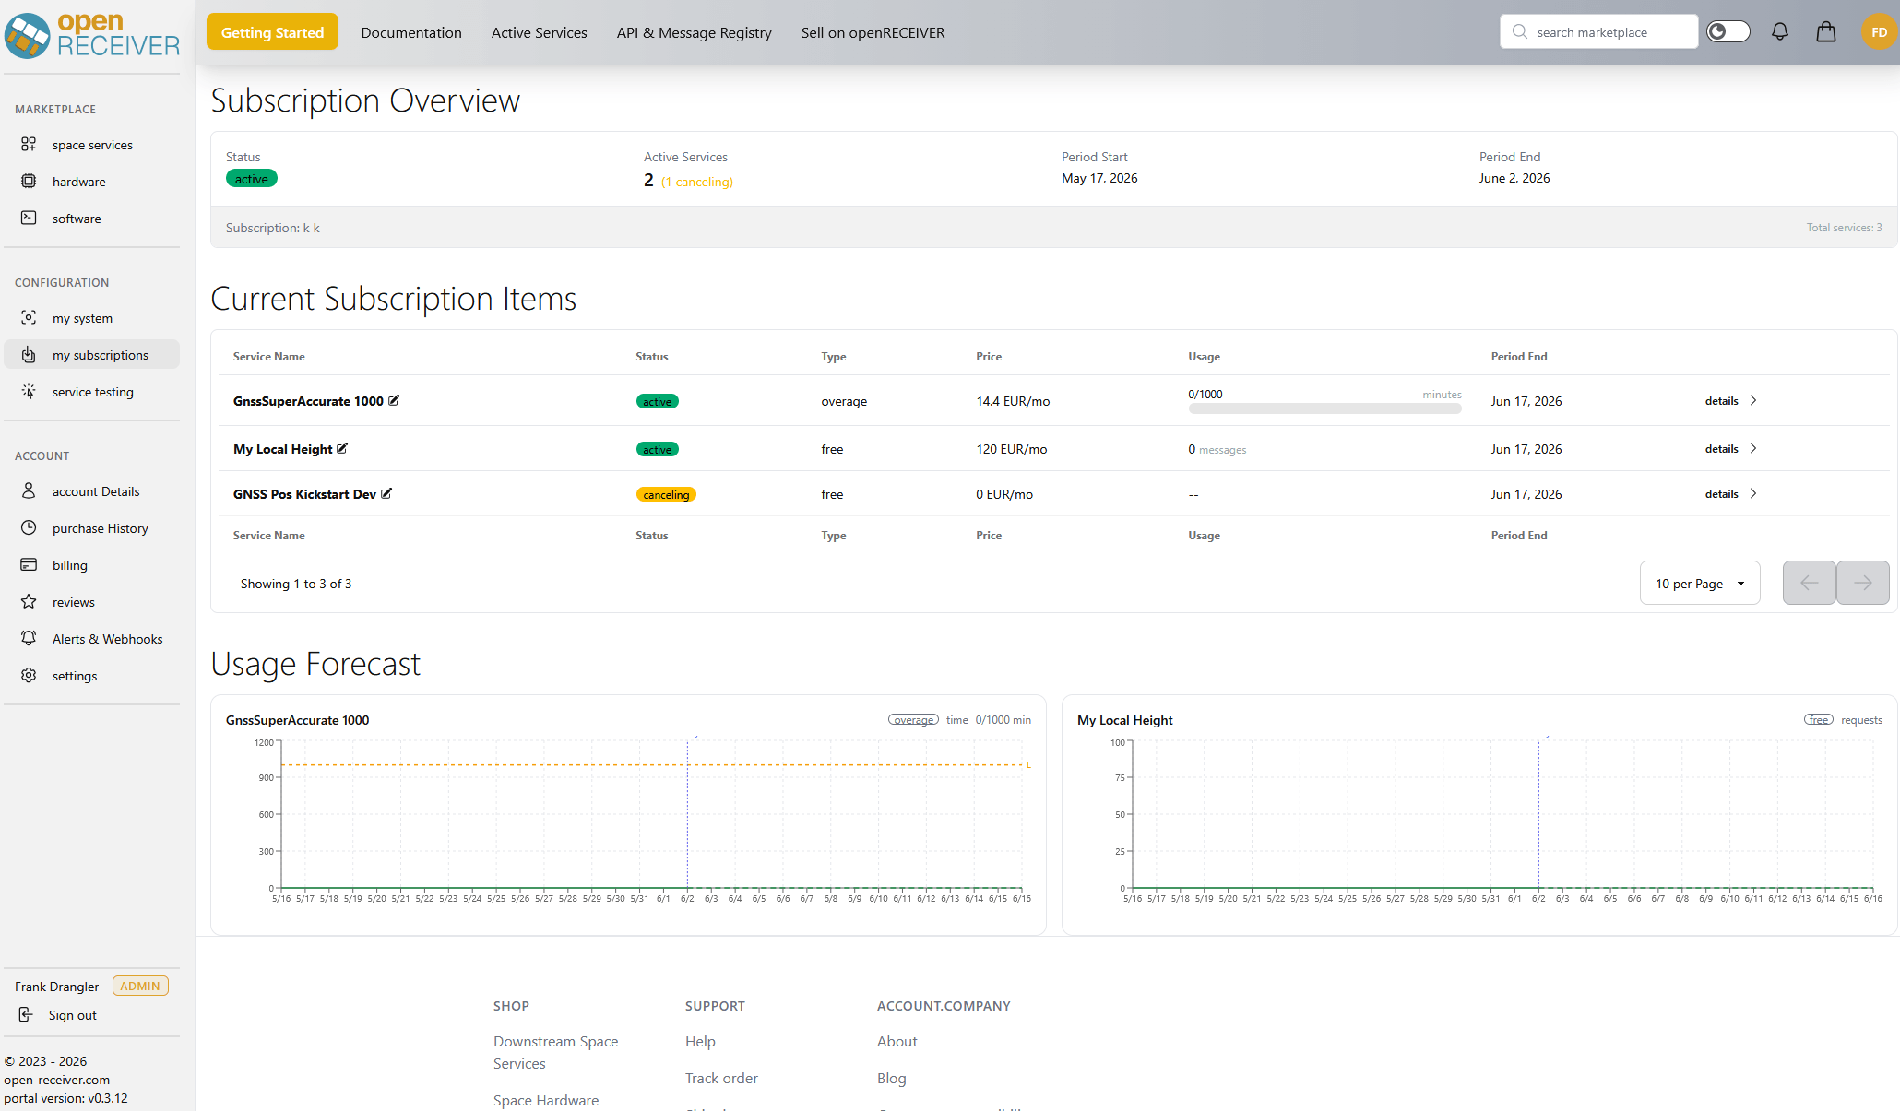The image size is (1900, 1111).
Task: Click the GnssSuperAccurate 1000 forecast chart
Action: 651,815
